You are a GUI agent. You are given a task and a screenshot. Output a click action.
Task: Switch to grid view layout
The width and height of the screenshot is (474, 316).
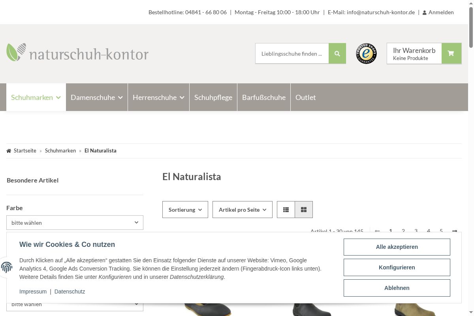(304, 210)
